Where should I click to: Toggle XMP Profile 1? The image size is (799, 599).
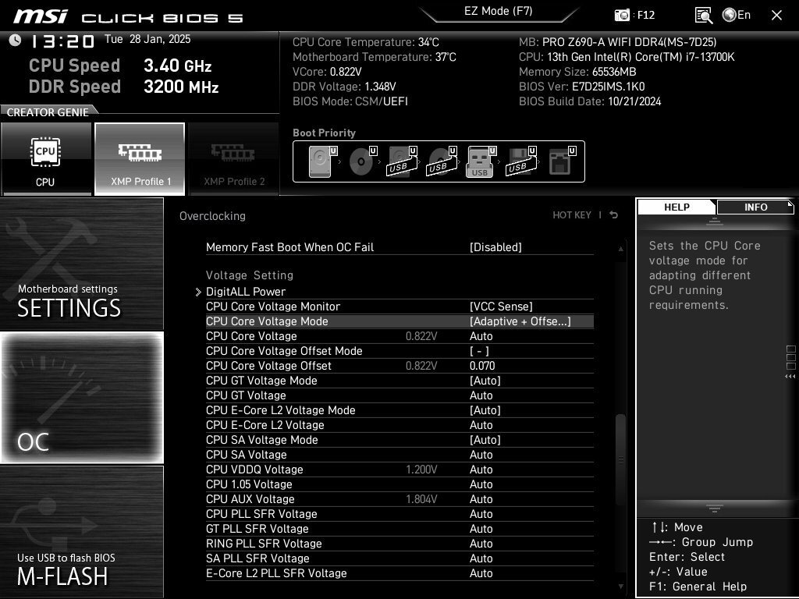[x=140, y=159]
